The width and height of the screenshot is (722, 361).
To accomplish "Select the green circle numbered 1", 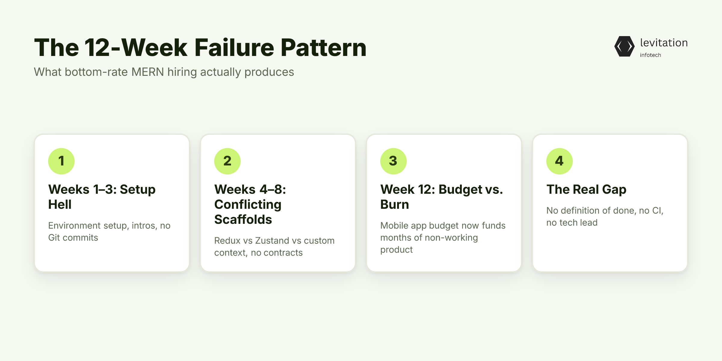I will point(61,161).
